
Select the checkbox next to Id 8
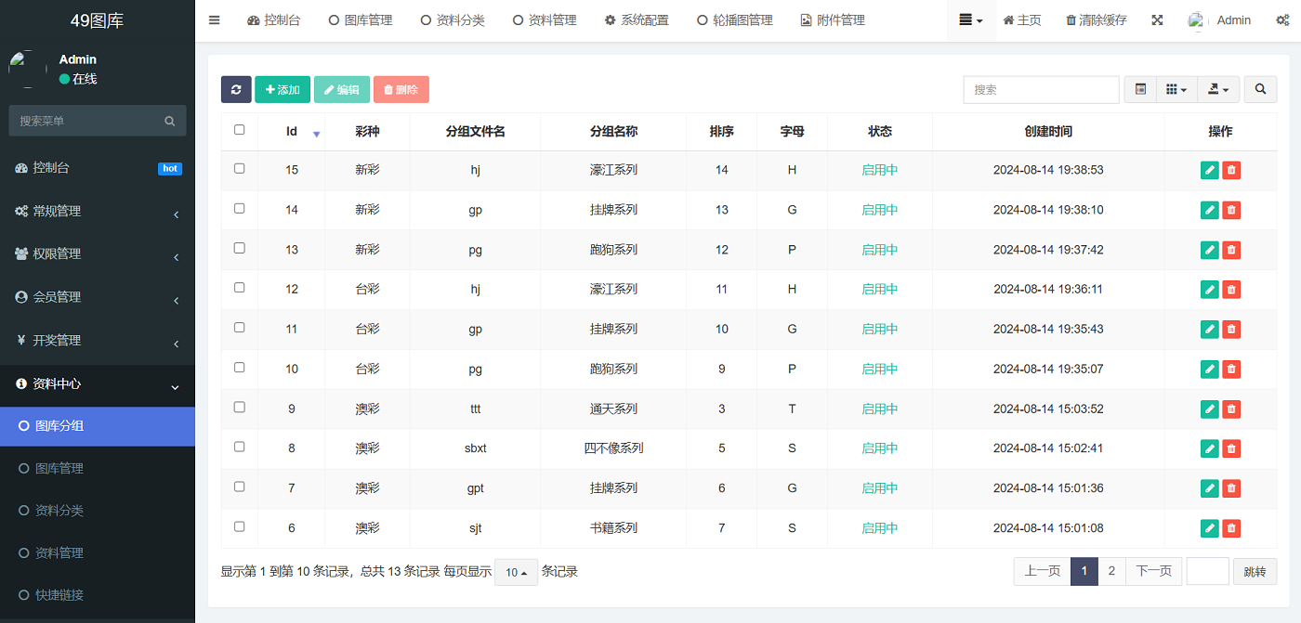pos(239,448)
